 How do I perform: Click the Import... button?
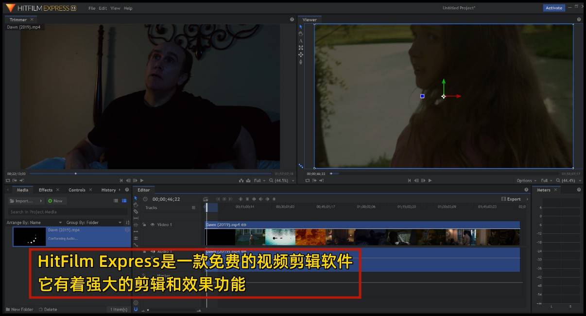[24, 201]
